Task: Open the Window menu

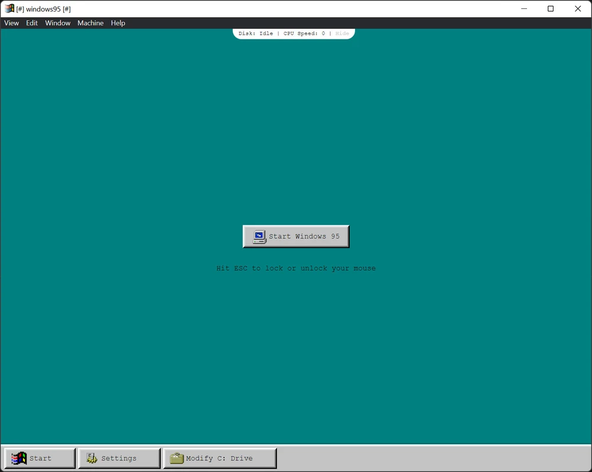Action: pyautogui.click(x=58, y=23)
